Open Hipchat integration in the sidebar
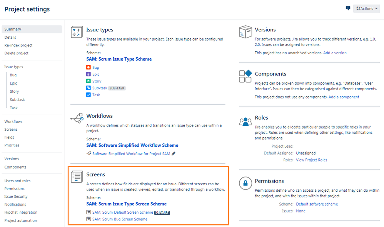 pyautogui.click(x=21, y=212)
